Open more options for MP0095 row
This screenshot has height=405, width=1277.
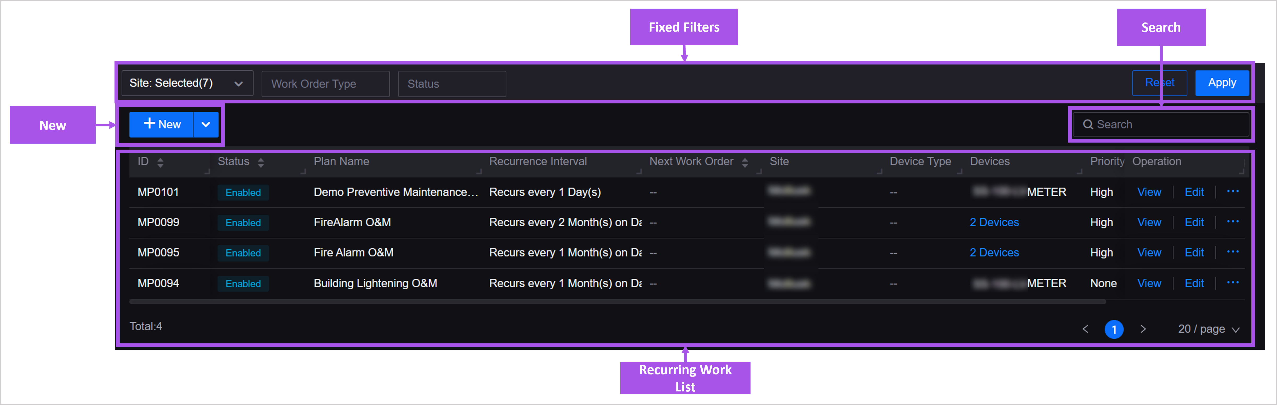click(1232, 252)
